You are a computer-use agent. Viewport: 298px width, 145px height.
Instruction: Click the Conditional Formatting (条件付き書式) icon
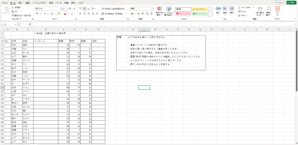coord(159,9)
